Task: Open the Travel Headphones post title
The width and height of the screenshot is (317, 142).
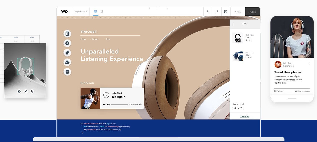Action: 288,72
